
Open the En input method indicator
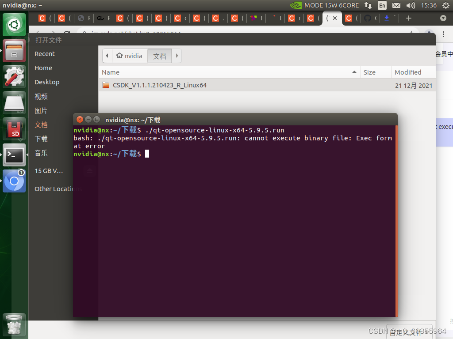(382, 5)
